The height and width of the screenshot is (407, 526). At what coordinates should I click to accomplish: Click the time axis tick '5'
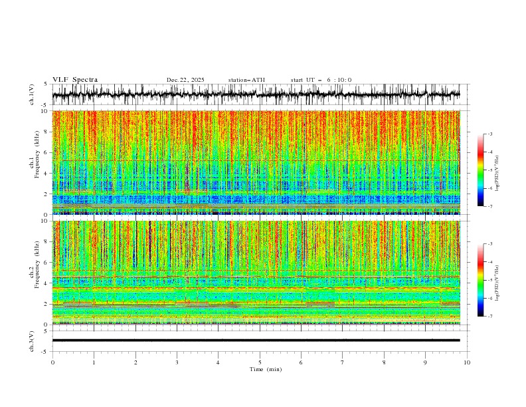[x=260, y=362]
